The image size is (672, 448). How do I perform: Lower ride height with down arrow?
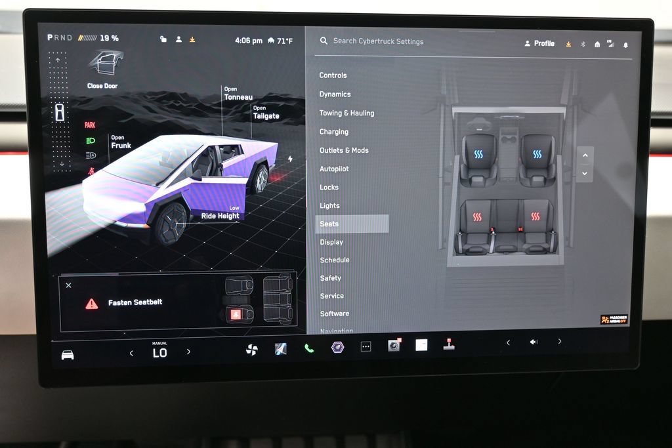(62, 163)
